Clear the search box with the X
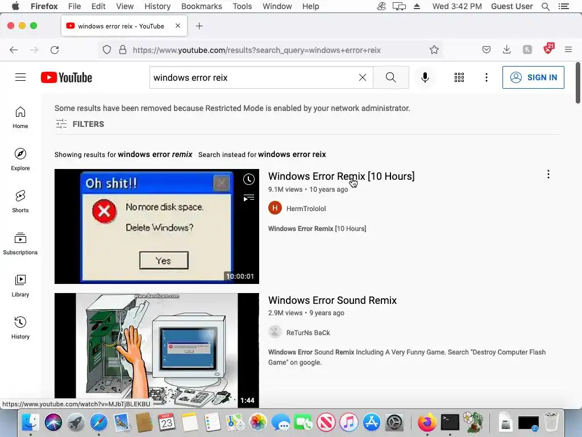The width and height of the screenshot is (582, 437). pos(363,77)
